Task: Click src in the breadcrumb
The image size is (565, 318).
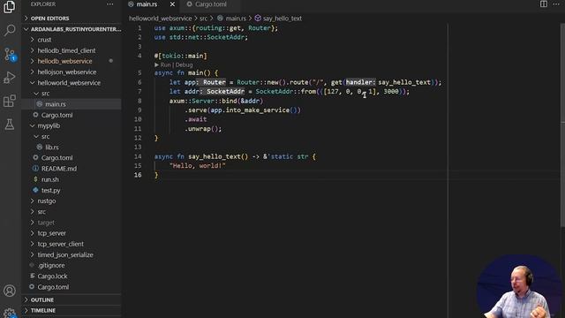Action: click(204, 19)
